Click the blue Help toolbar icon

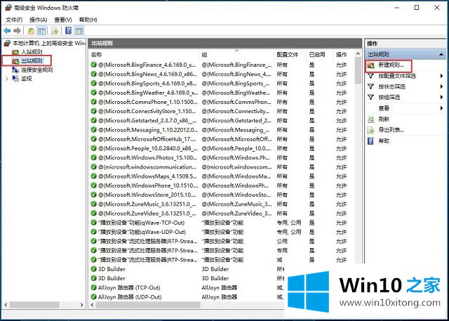[68, 30]
